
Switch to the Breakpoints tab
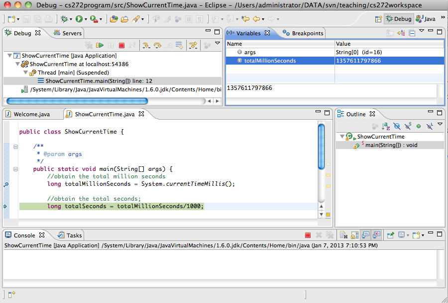[x=303, y=33]
